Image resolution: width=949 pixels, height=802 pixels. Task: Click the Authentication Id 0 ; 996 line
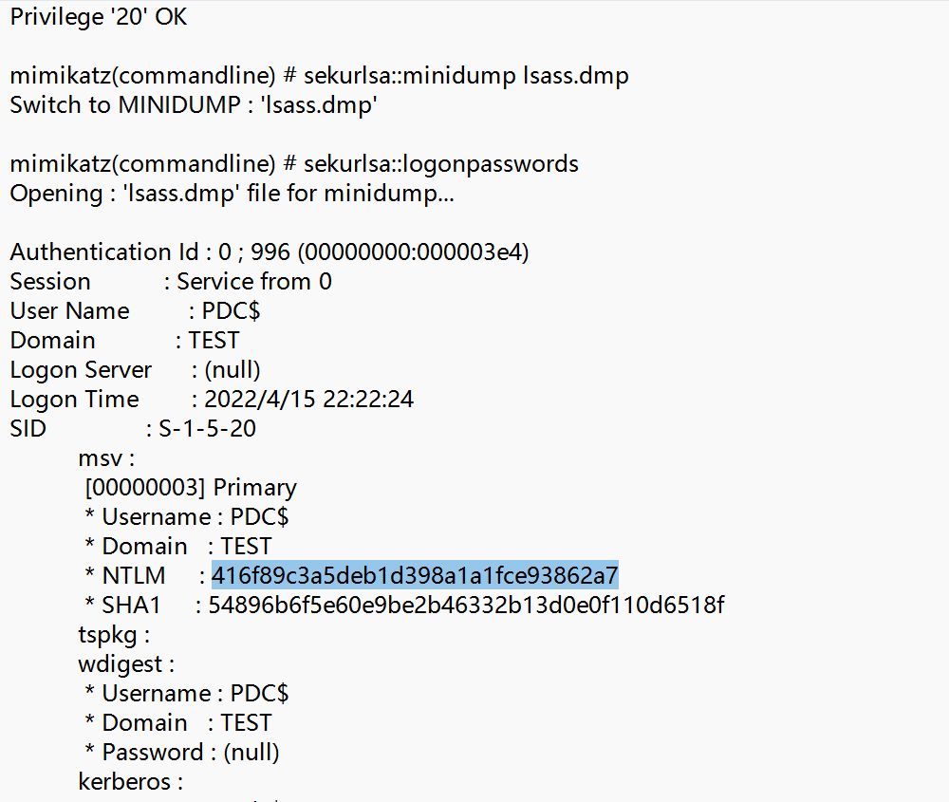point(270,252)
